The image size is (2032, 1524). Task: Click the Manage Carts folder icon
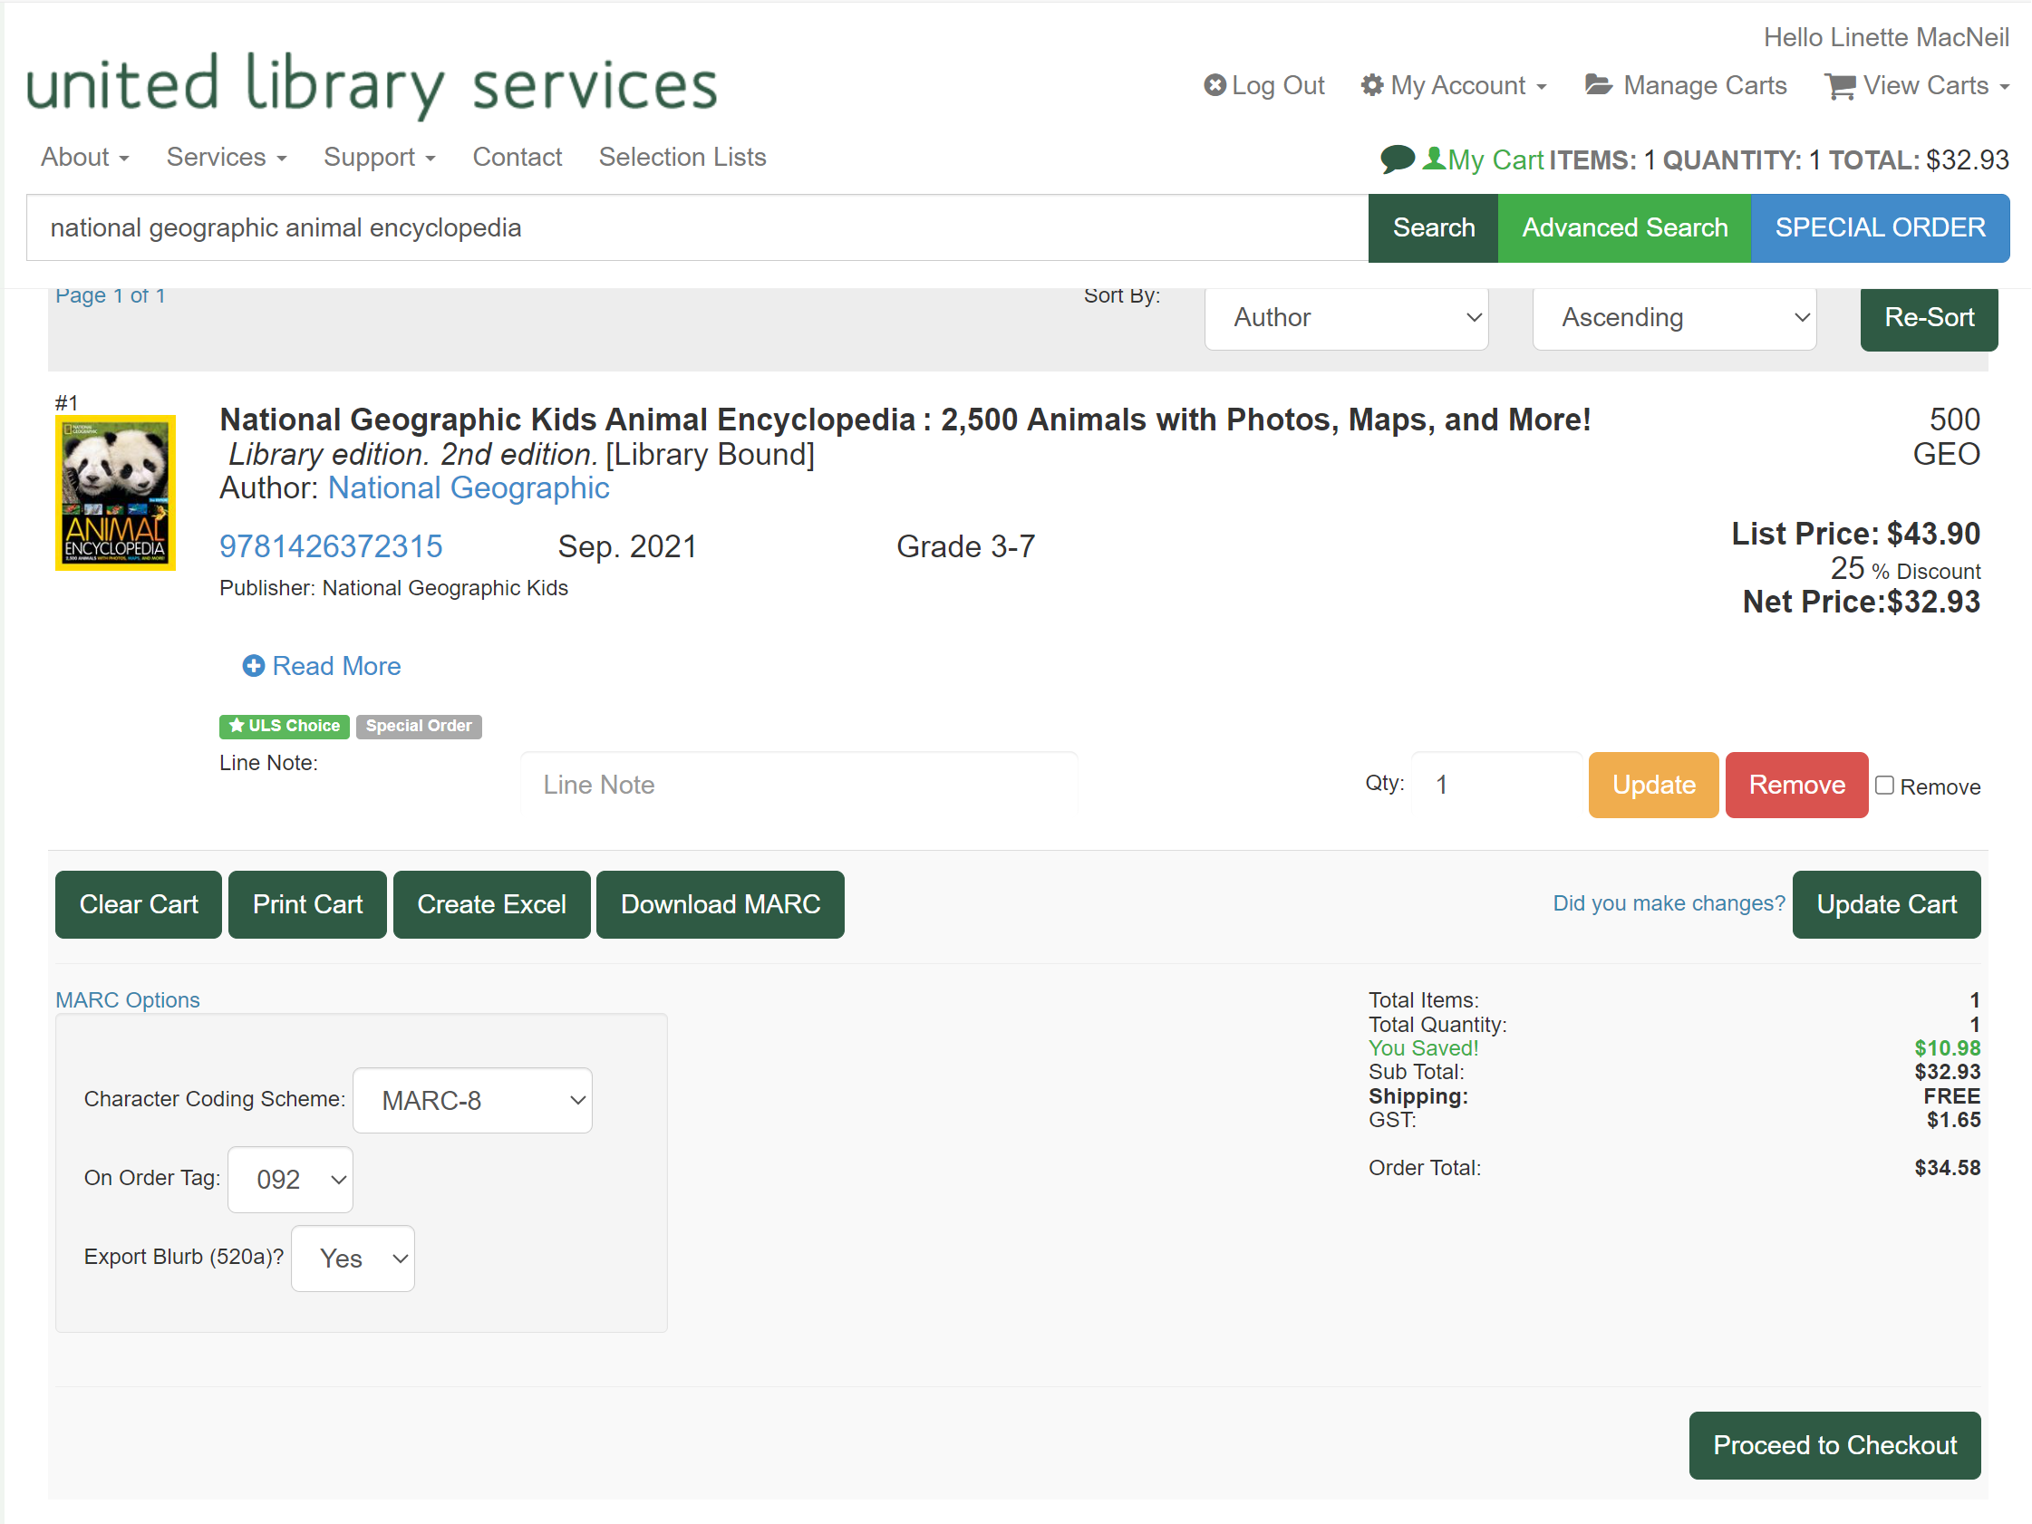(1599, 85)
